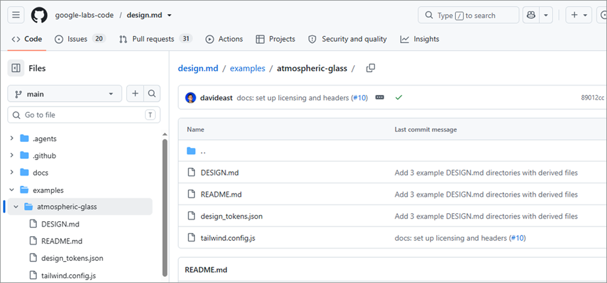
Task: Open the main branch selector dropdown
Action: pyautogui.click(x=65, y=94)
